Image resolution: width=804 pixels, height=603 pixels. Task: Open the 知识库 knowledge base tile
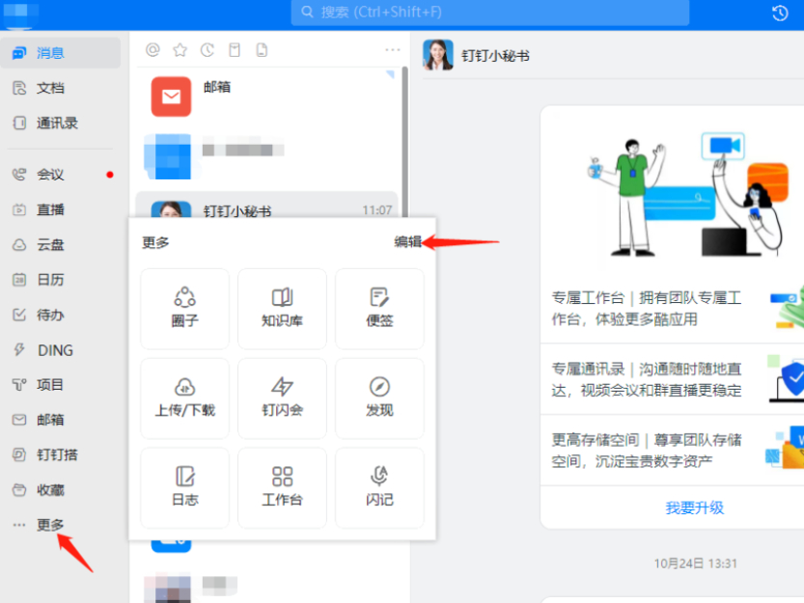[x=282, y=309]
